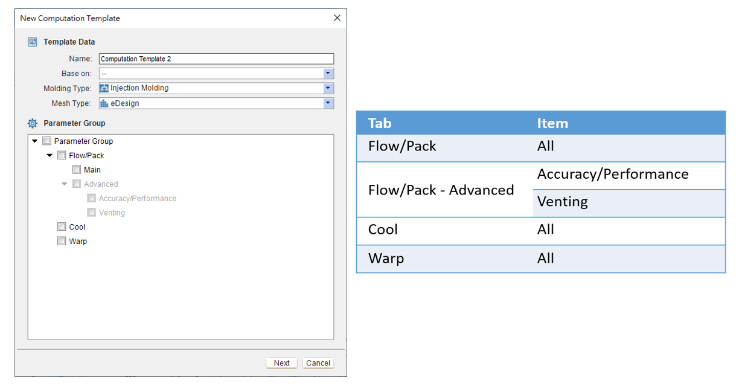Select the Cool tree label
Screen dimensions: 739x386
click(77, 227)
